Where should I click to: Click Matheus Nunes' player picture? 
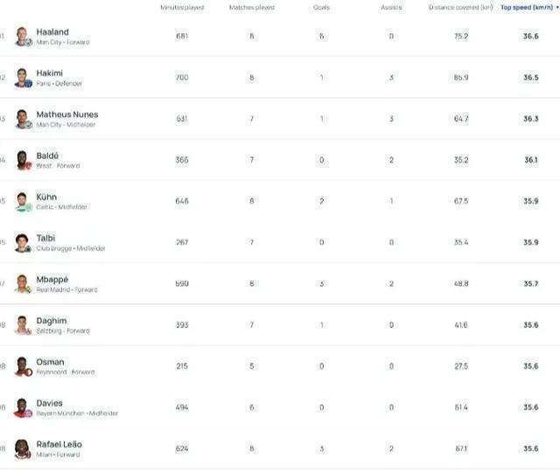click(24, 119)
